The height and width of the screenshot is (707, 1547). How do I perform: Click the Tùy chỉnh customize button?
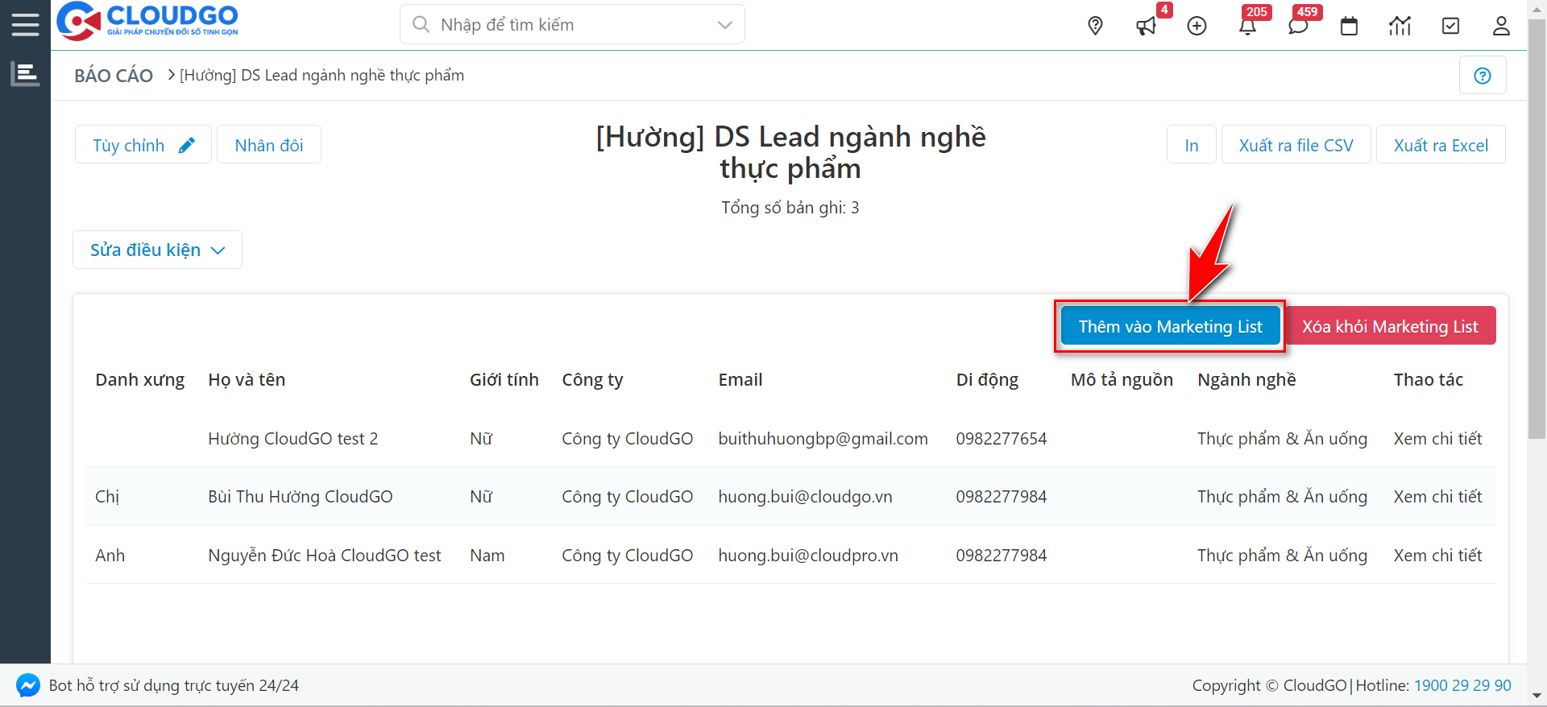click(143, 145)
